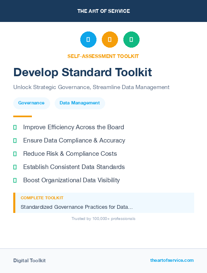Click Improve Efficiency Across the Board text
The image size is (207, 273).
74,127
